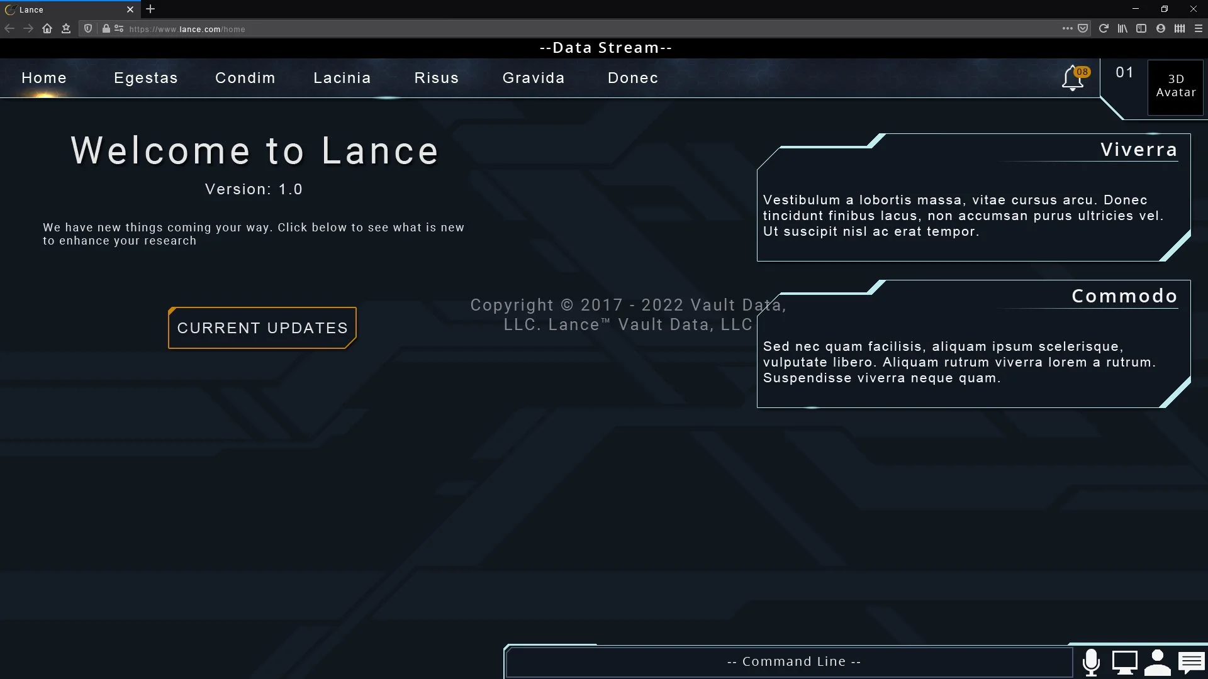Open the monitor screen icon

click(x=1125, y=662)
